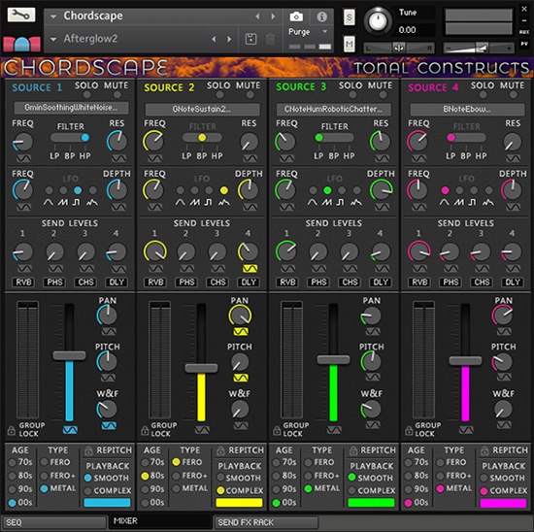Viewport: 534px width, 532px height.
Task: Click Source 1 filter type slider at HP
Action: point(84,137)
